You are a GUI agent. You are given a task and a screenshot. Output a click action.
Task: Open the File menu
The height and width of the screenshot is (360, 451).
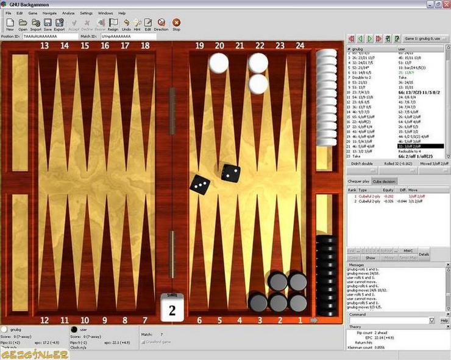click(x=9, y=13)
